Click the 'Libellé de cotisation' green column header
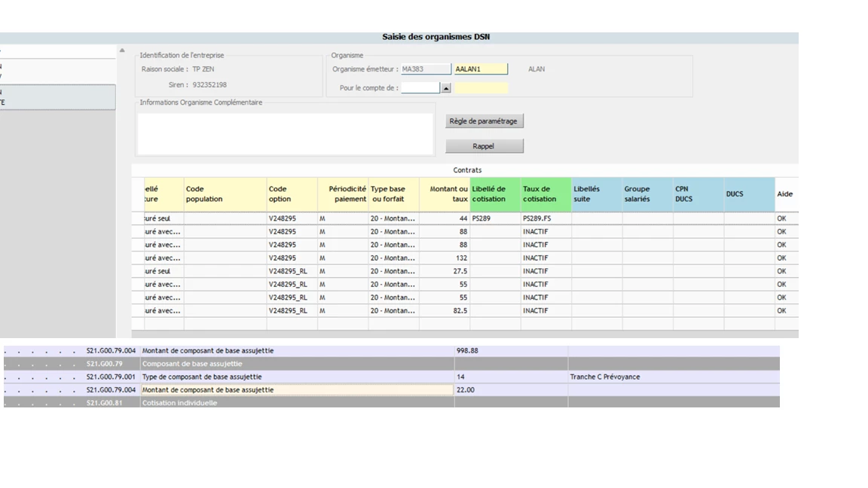 (x=494, y=194)
